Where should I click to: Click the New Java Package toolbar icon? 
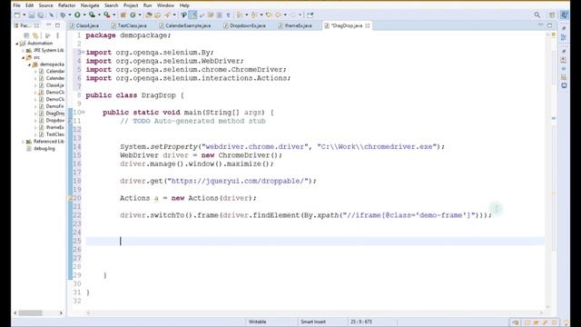pyautogui.click(x=123, y=15)
